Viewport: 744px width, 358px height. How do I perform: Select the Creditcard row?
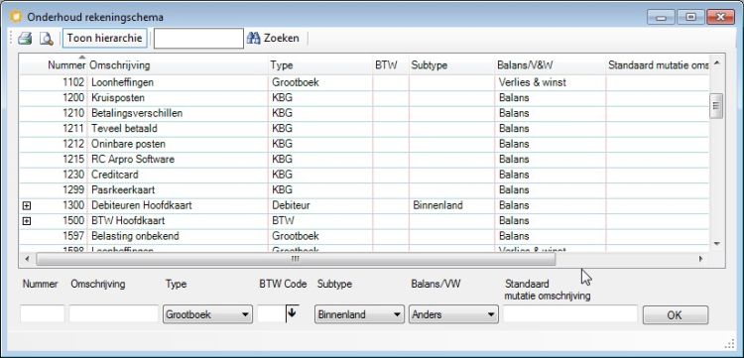pyautogui.click(x=364, y=175)
